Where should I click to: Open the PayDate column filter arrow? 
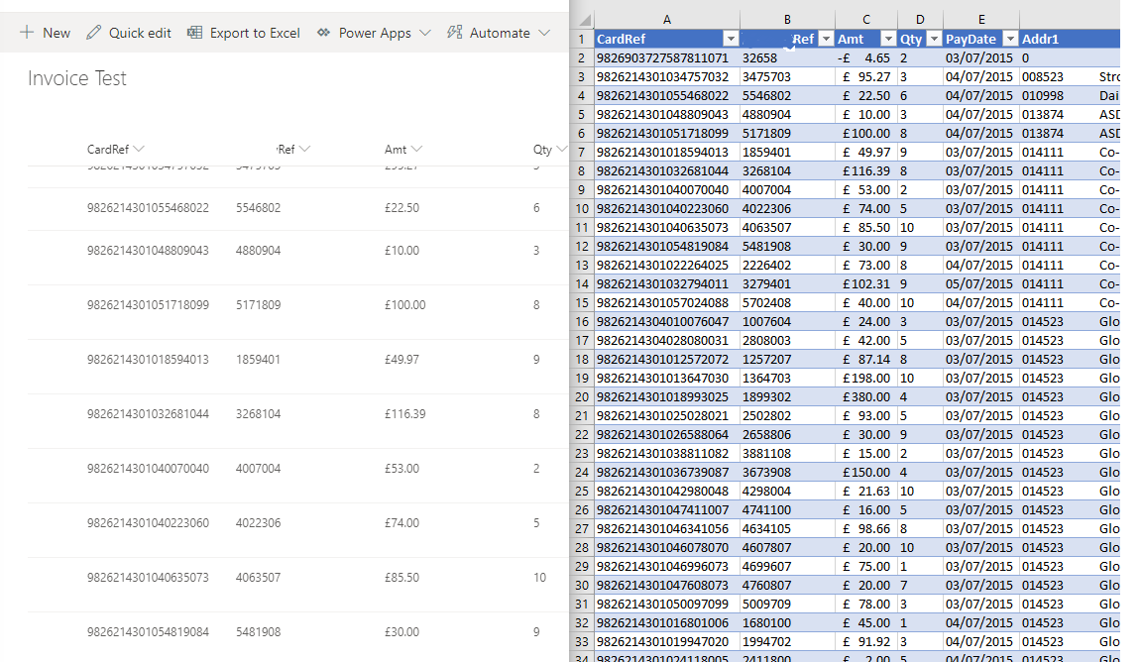1012,39
